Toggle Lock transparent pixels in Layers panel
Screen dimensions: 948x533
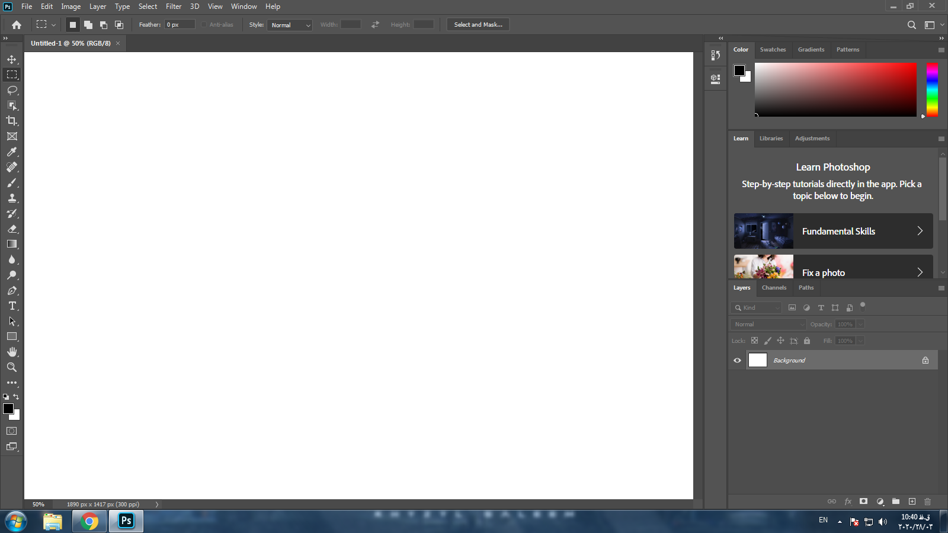point(754,341)
